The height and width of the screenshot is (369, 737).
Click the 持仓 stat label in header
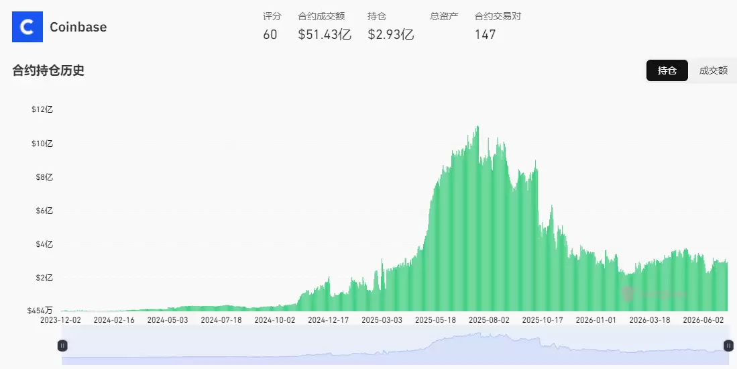coord(376,16)
